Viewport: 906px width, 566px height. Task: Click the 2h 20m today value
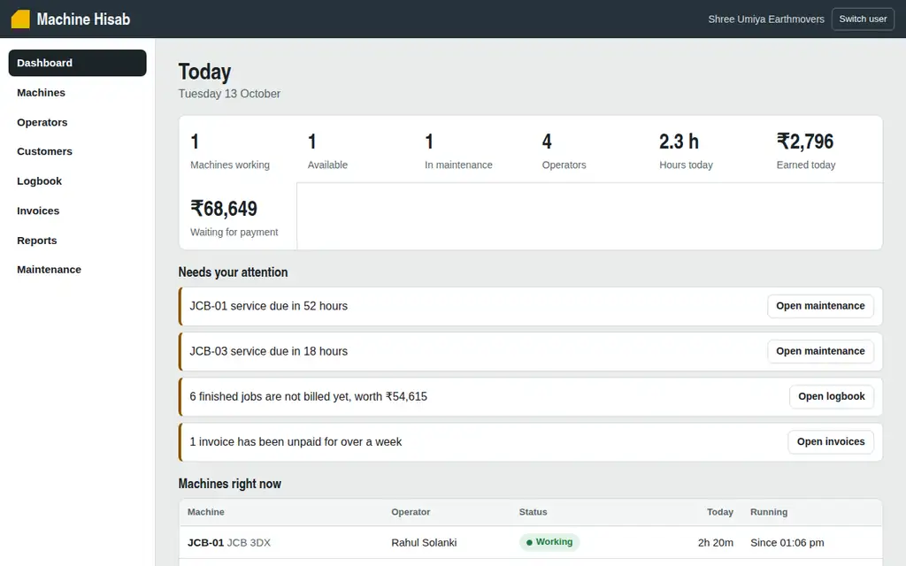[x=715, y=542]
